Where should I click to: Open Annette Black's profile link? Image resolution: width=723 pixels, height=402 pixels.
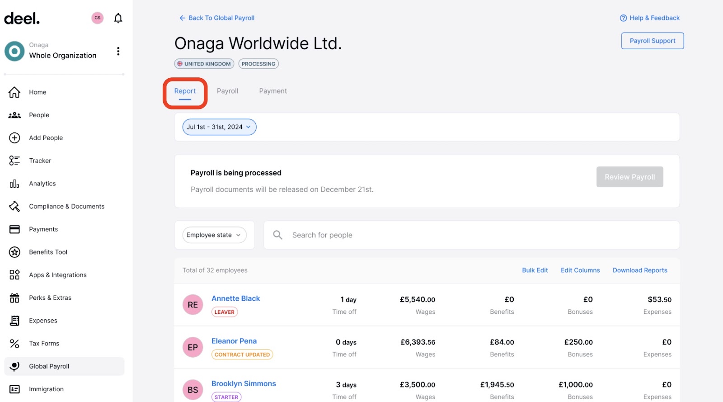tap(236, 298)
